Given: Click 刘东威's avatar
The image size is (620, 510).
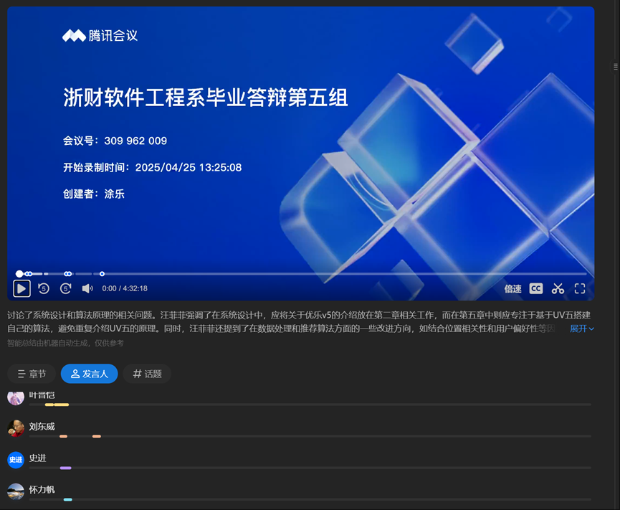Looking at the screenshot, I should pos(16,428).
